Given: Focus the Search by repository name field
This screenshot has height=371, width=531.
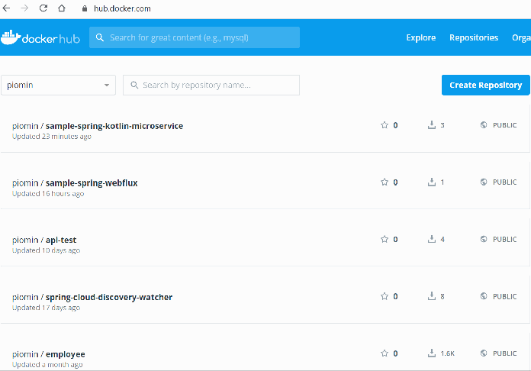Looking at the screenshot, I should 211,85.
